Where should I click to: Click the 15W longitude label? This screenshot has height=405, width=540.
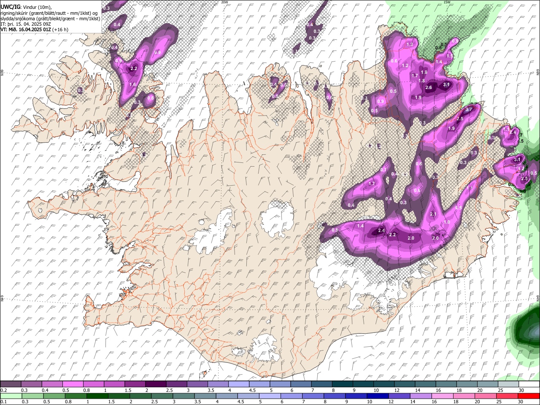coord(447,2)
